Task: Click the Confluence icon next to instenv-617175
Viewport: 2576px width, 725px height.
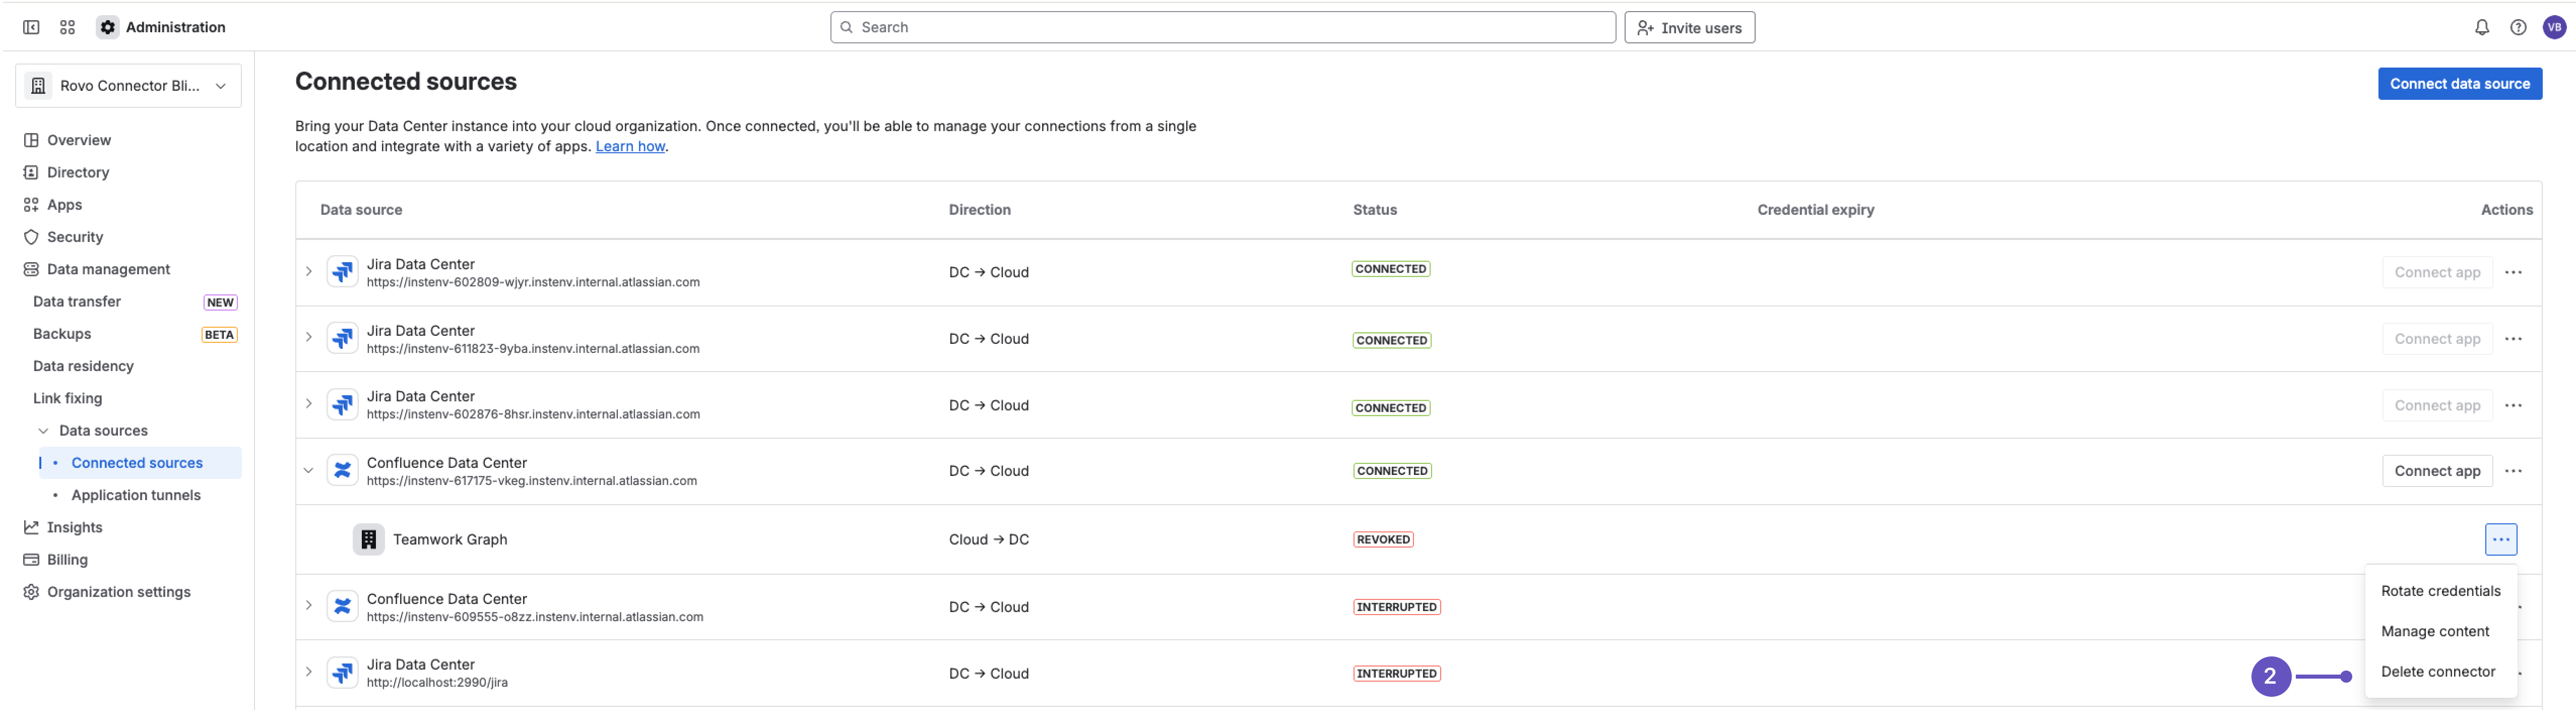Action: 342,470
